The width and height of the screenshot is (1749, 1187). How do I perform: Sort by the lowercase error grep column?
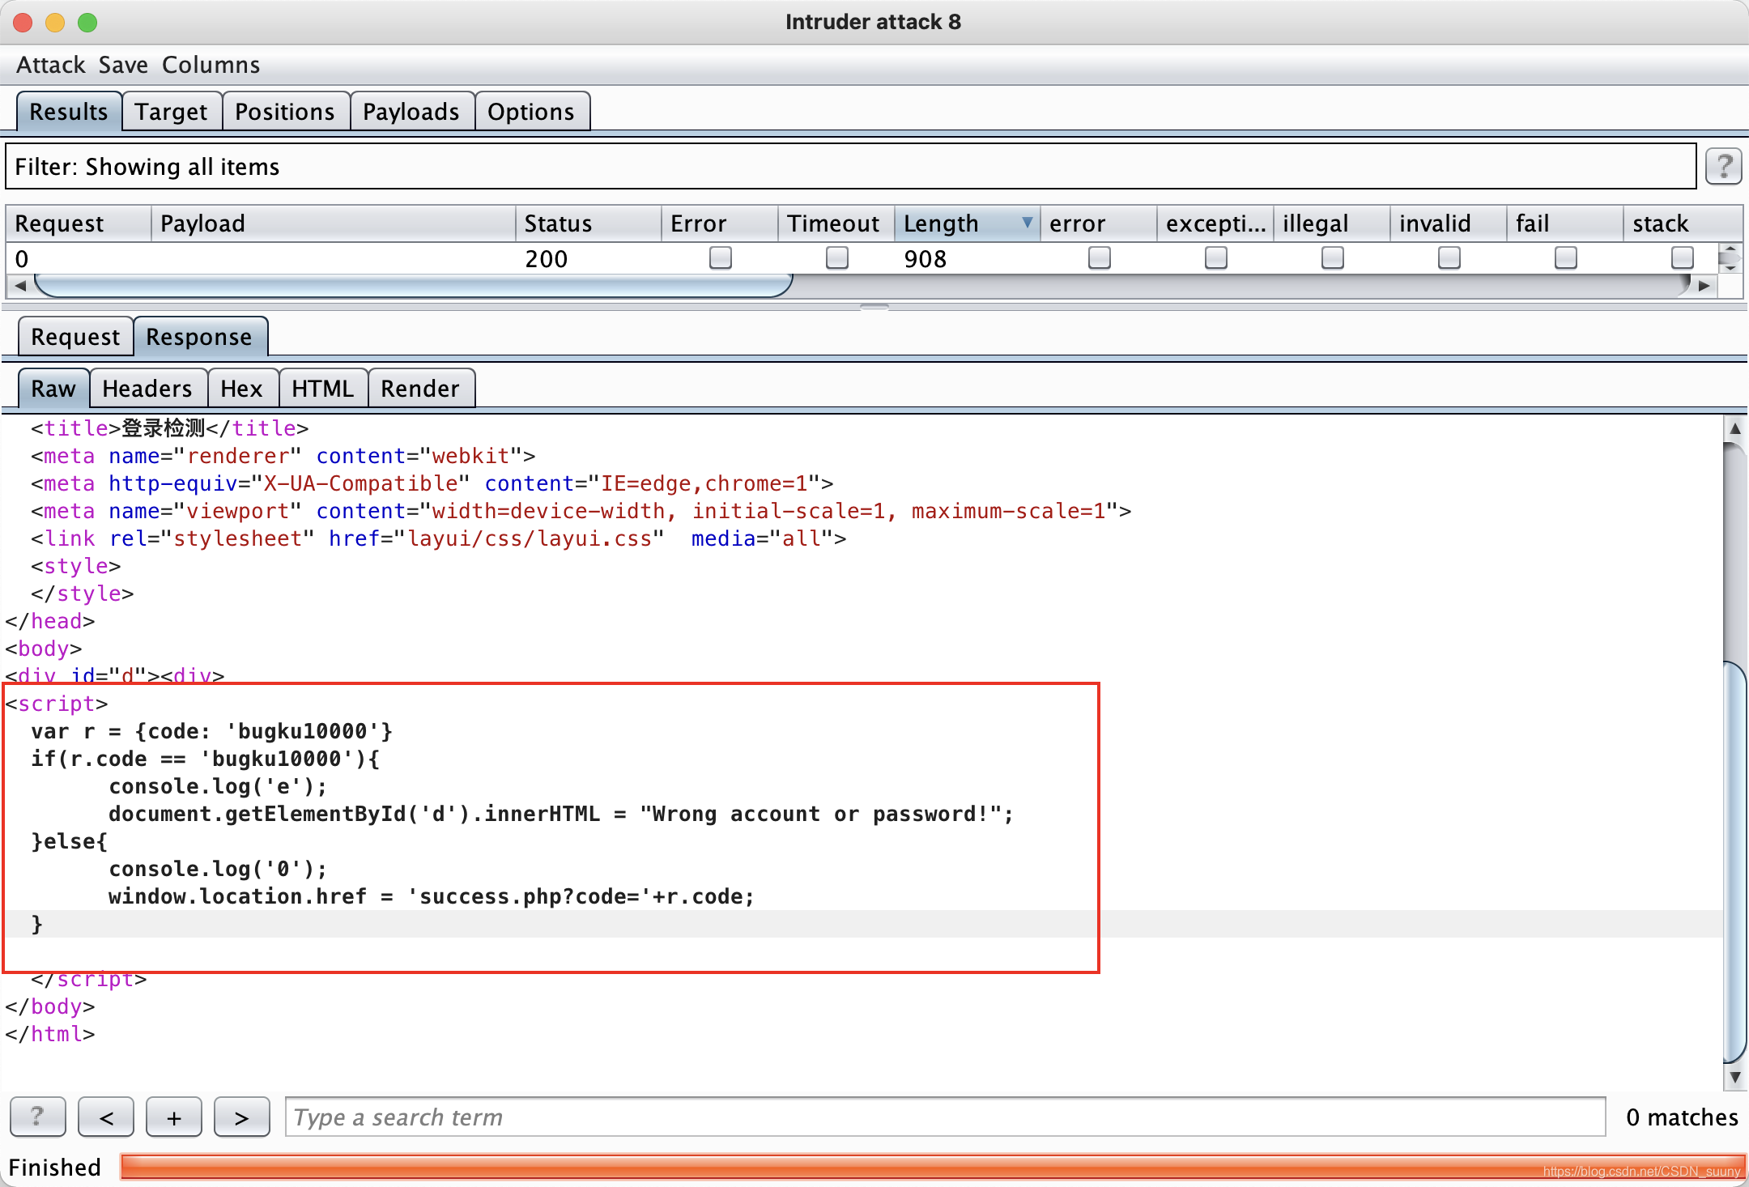1098,223
